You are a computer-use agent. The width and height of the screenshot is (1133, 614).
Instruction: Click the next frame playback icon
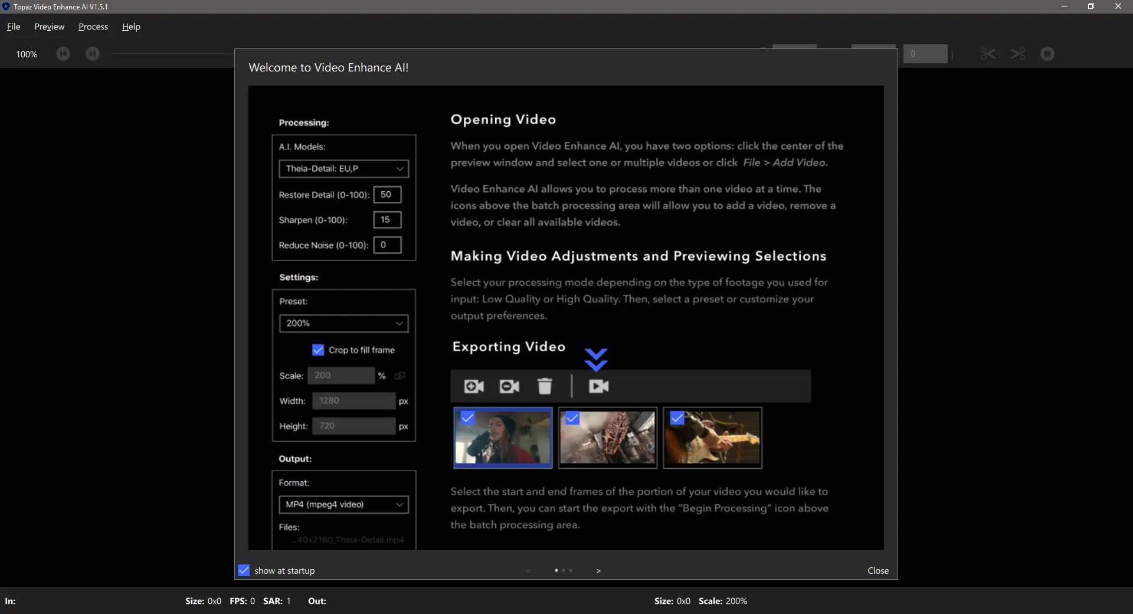93,54
